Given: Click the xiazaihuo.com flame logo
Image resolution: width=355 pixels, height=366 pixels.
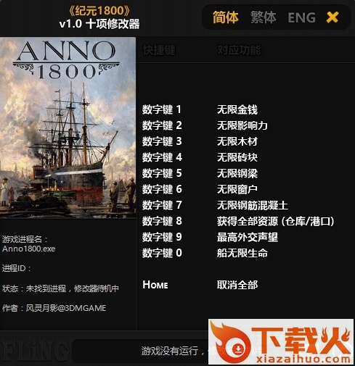Looking at the screenshot, I should coord(281,342).
